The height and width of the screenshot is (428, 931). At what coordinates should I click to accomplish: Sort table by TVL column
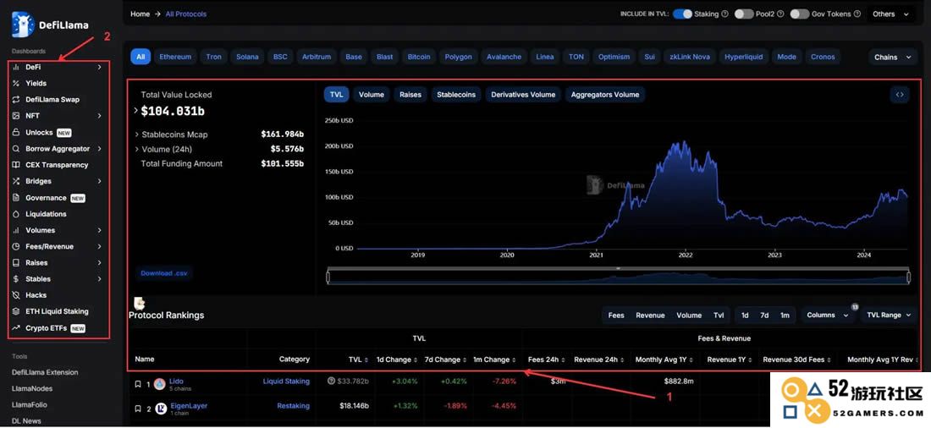click(x=359, y=359)
